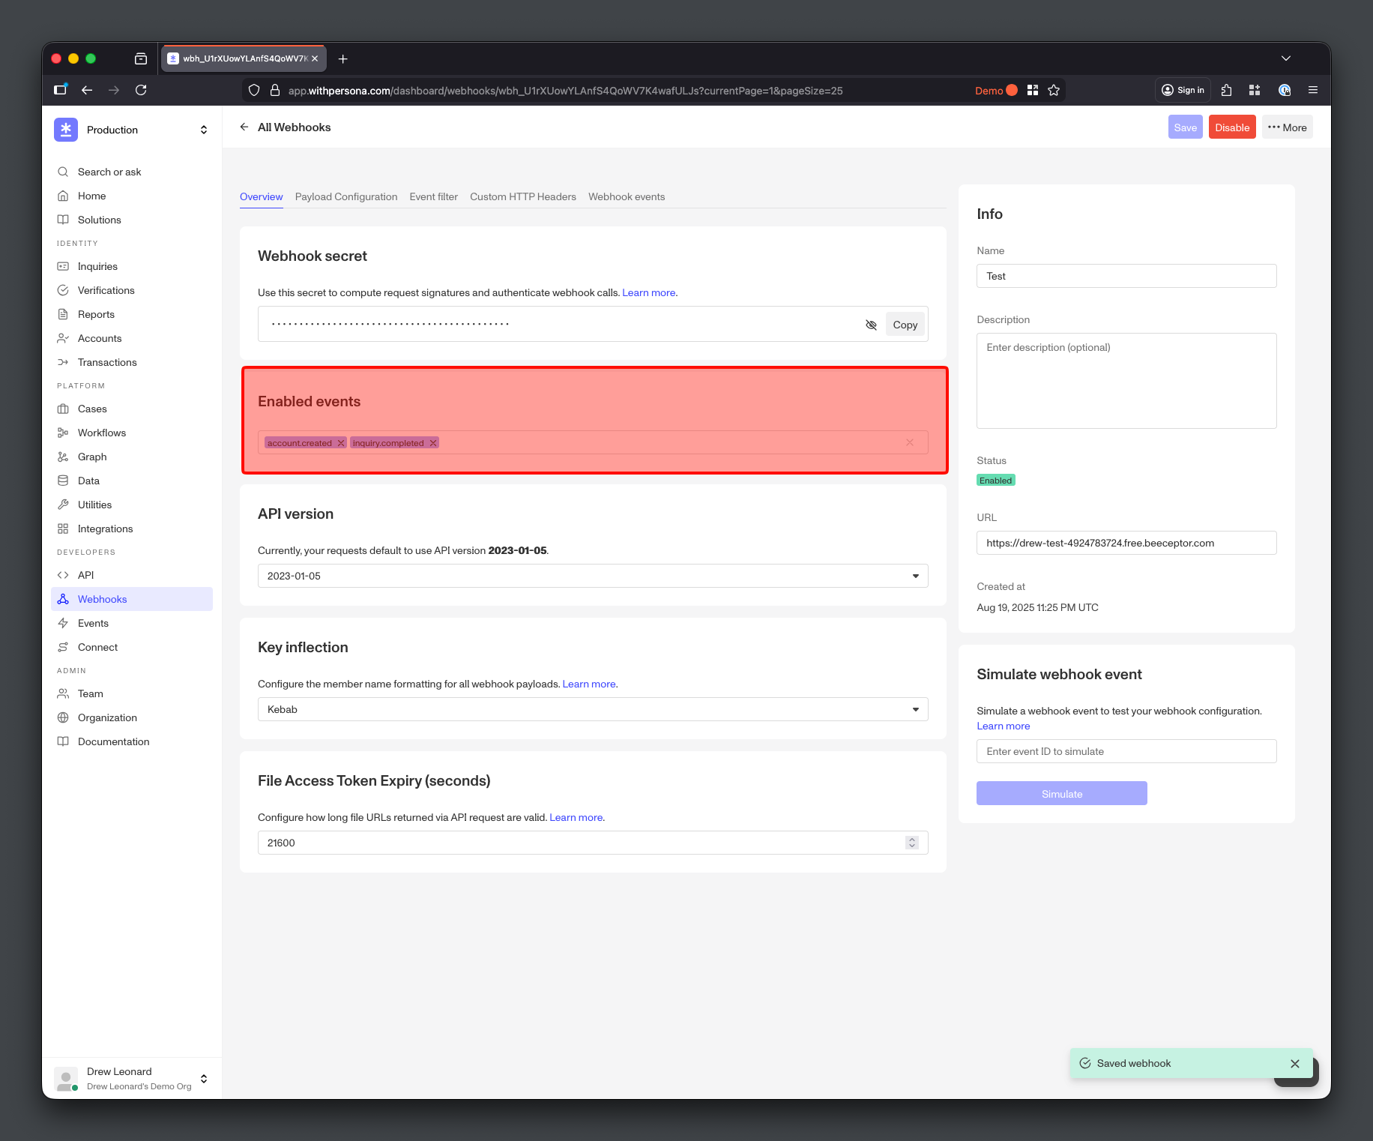Open the API version dropdown
1373x1141 pixels.
(x=915, y=576)
